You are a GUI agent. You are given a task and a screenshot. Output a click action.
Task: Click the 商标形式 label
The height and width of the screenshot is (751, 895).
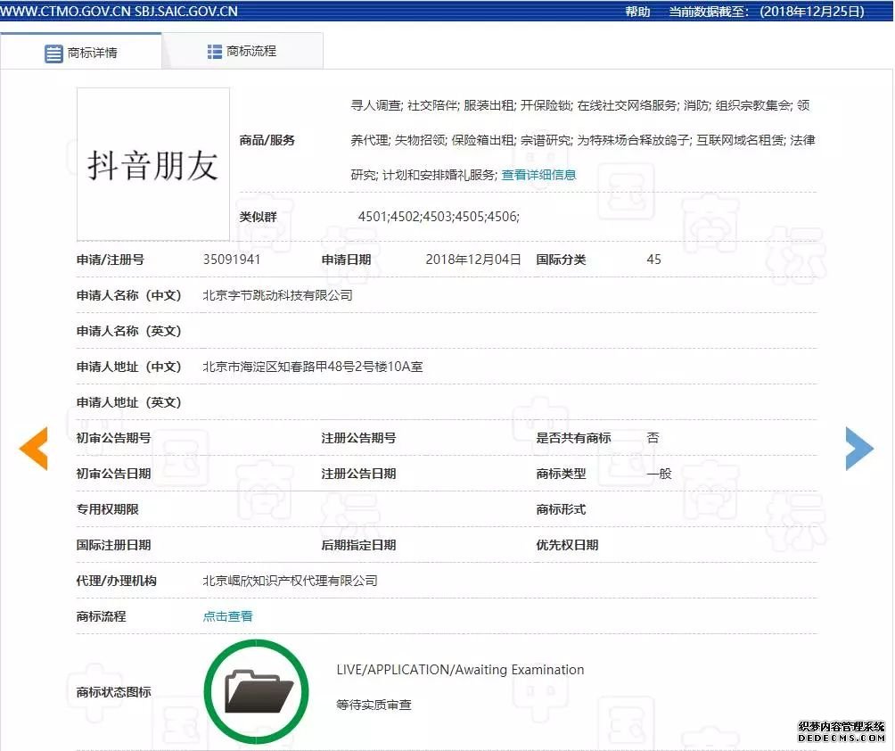561,509
